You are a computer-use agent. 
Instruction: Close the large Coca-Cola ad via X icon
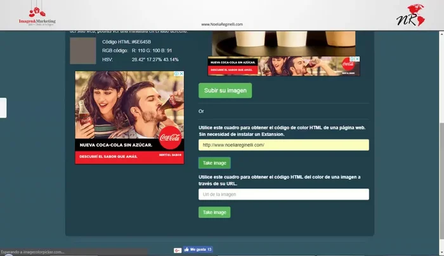tap(181, 74)
